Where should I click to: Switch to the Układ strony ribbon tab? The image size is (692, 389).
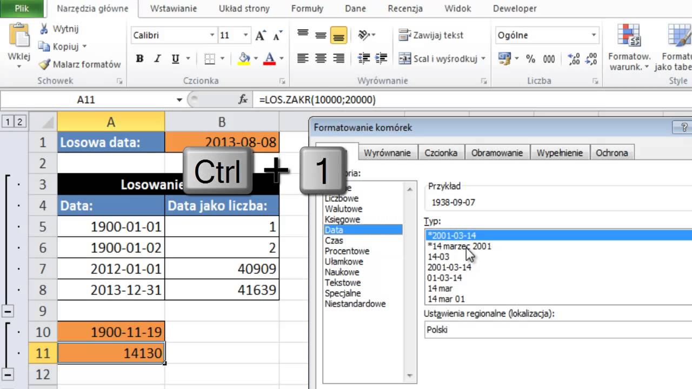click(244, 9)
